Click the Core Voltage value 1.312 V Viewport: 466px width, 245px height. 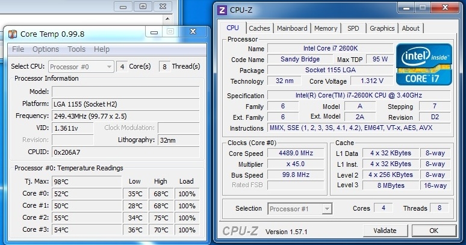pyautogui.click(x=372, y=81)
